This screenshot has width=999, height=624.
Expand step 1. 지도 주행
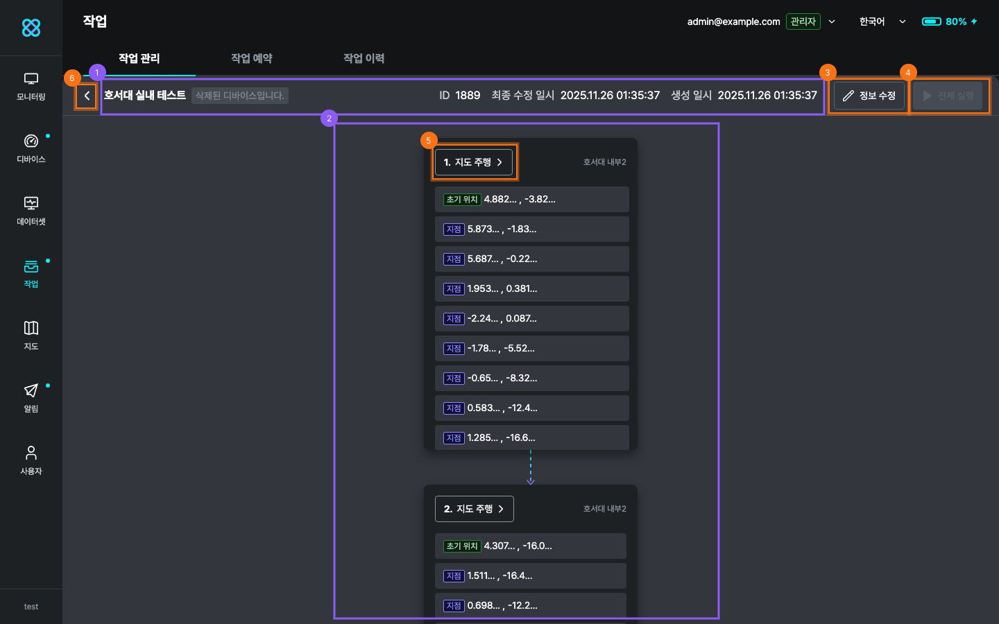tap(474, 162)
